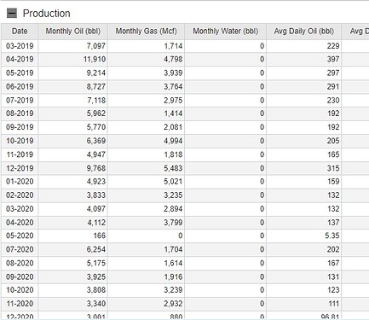Sort by Monthly Water (bbl) column

tap(226, 31)
